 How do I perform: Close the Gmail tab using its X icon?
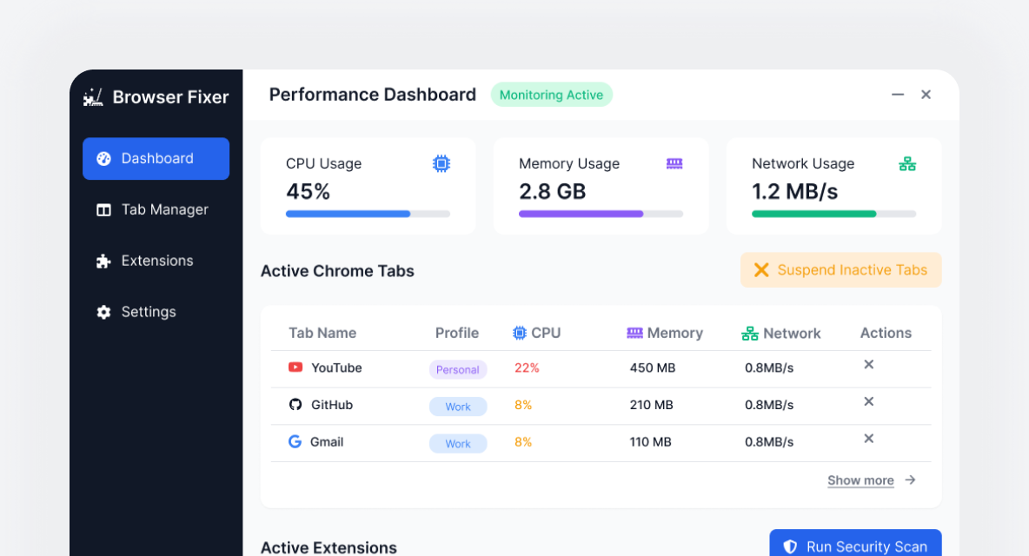coord(868,439)
